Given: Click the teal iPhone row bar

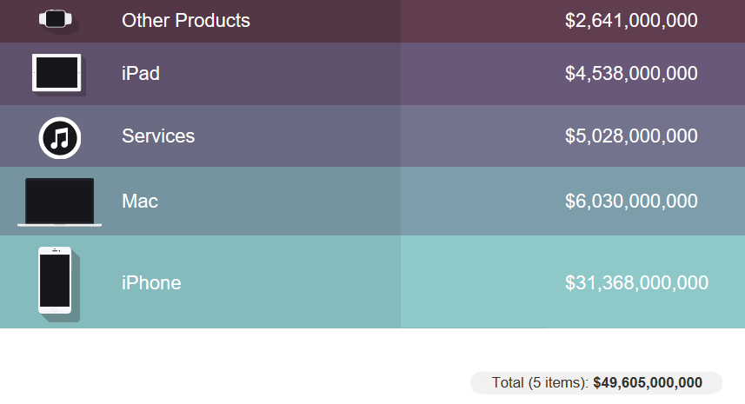Looking at the screenshot, I should click(x=372, y=282).
